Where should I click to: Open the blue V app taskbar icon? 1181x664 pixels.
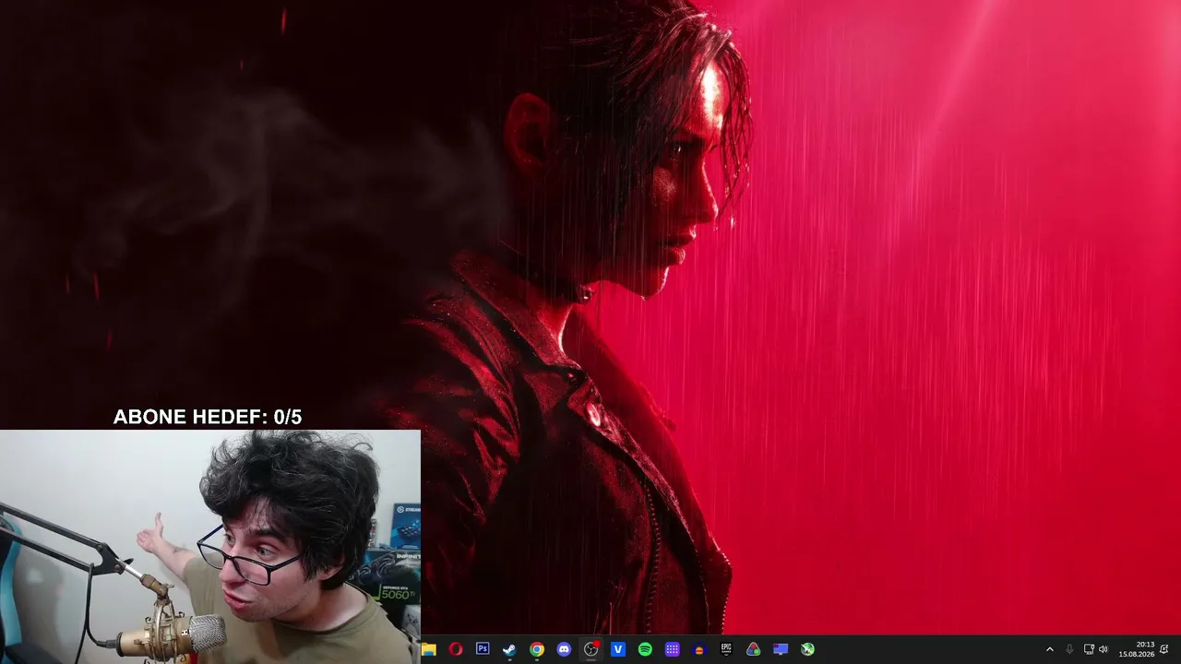(618, 649)
